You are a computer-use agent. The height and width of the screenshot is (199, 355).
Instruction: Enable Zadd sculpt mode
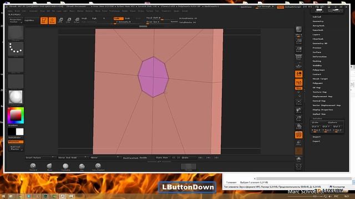coord(118,18)
